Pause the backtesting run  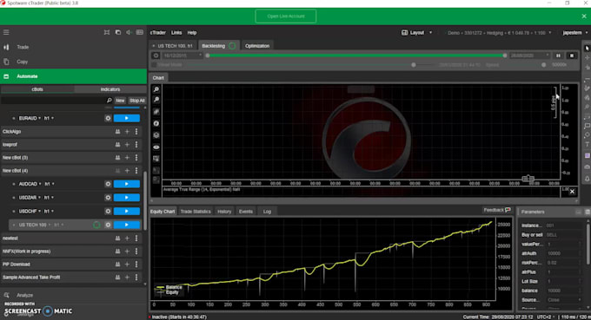point(558,56)
